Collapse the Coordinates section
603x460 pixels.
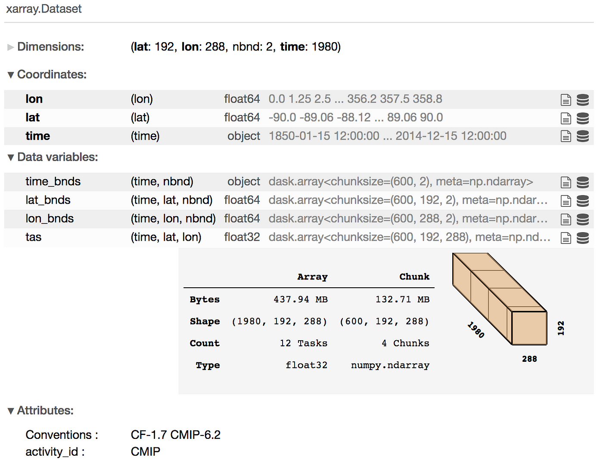47,75
